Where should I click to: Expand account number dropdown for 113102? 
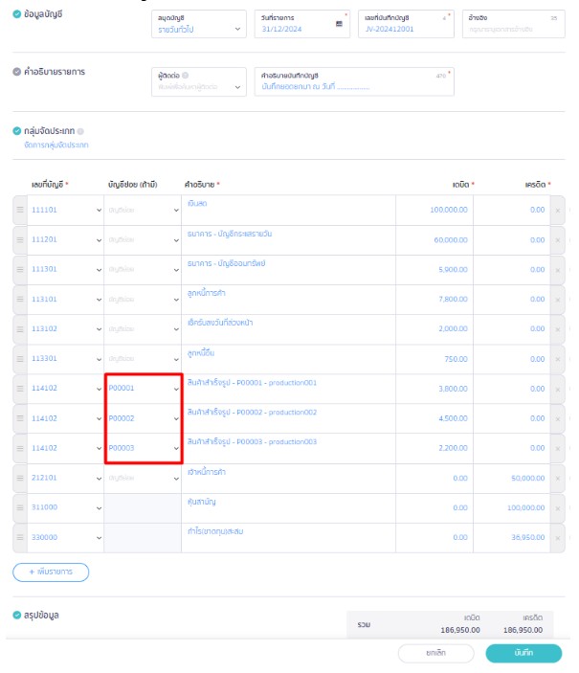65,329
